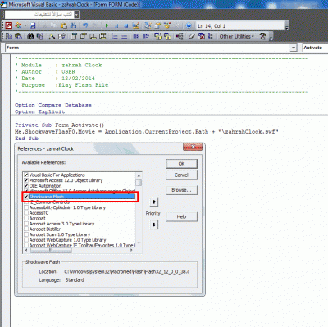The image size is (328, 327).
Task: Uncheck OLE Automation reference
Action: [26, 185]
